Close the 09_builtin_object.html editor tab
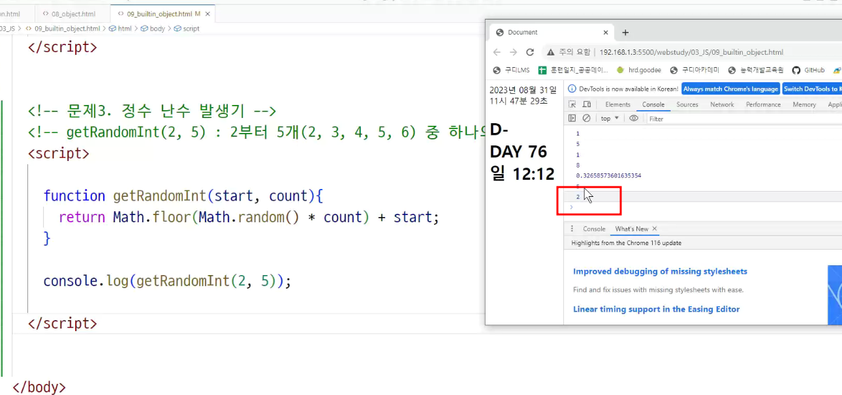 [207, 13]
